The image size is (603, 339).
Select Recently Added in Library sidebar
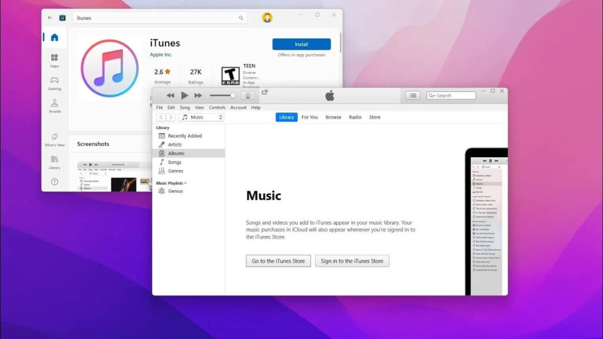tap(188, 136)
